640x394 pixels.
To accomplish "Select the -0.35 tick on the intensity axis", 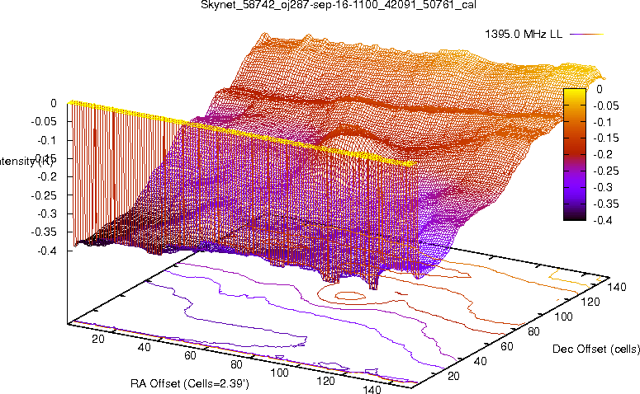I will [x=44, y=232].
